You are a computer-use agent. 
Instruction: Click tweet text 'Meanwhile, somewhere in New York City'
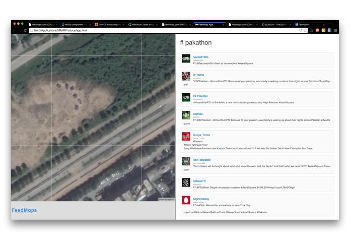pyautogui.click(x=228, y=205)
